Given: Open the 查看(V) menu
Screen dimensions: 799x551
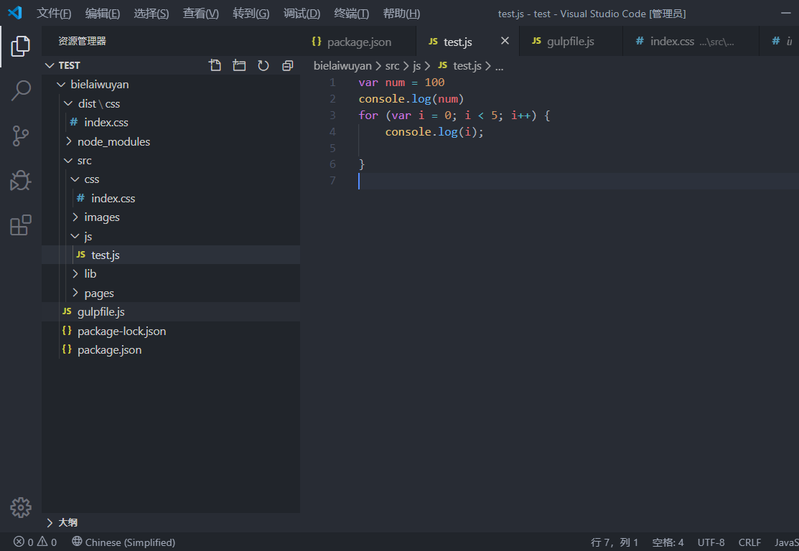Looking at the screenshot, I should pos(201,13).
